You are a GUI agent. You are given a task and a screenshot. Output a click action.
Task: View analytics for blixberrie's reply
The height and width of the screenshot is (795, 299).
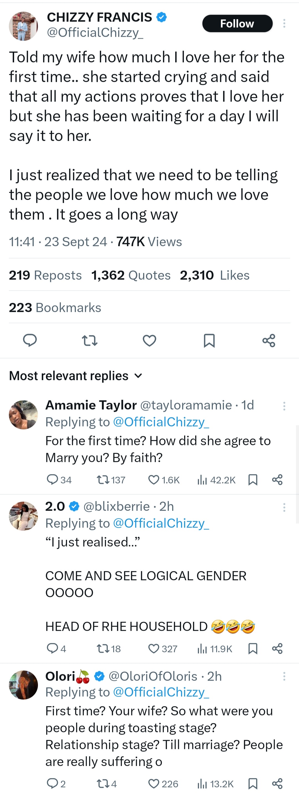tap(202, 649)
